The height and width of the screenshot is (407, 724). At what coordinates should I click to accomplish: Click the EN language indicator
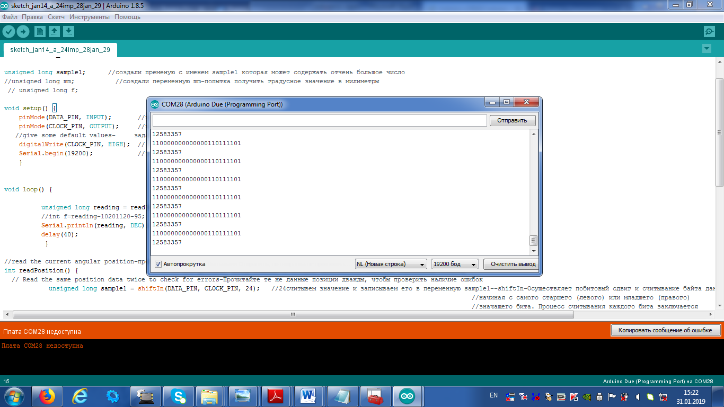[x=493, y=395]
